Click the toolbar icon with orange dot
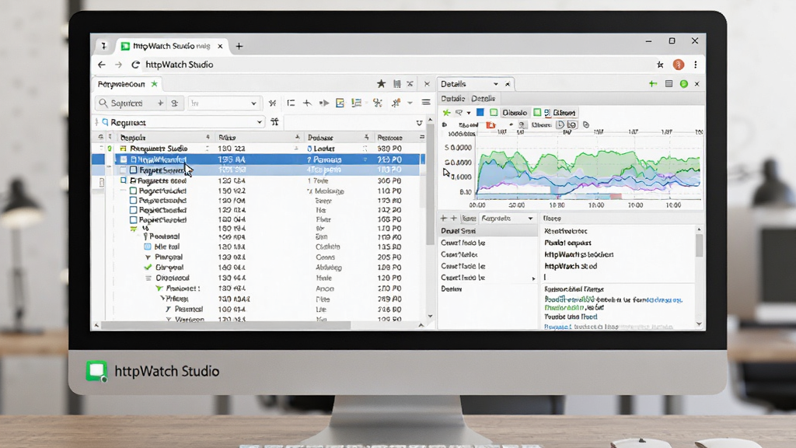This screenshot has width=796, height=448. pyautogui.click(x=396, y=103)
